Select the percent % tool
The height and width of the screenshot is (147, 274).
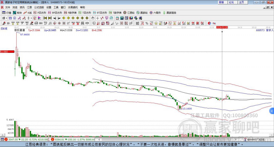pyautogui.click(x=147, y=23)
